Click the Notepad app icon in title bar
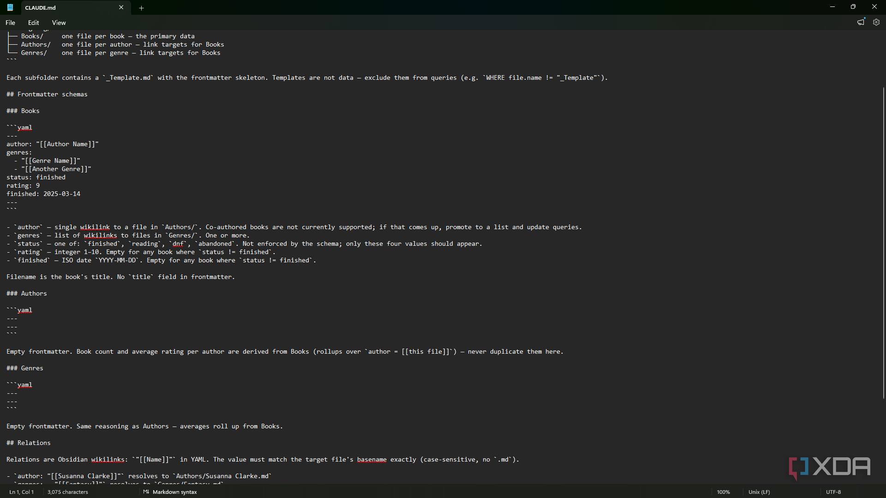Screen dimensions: 886x498 [10, 7]
